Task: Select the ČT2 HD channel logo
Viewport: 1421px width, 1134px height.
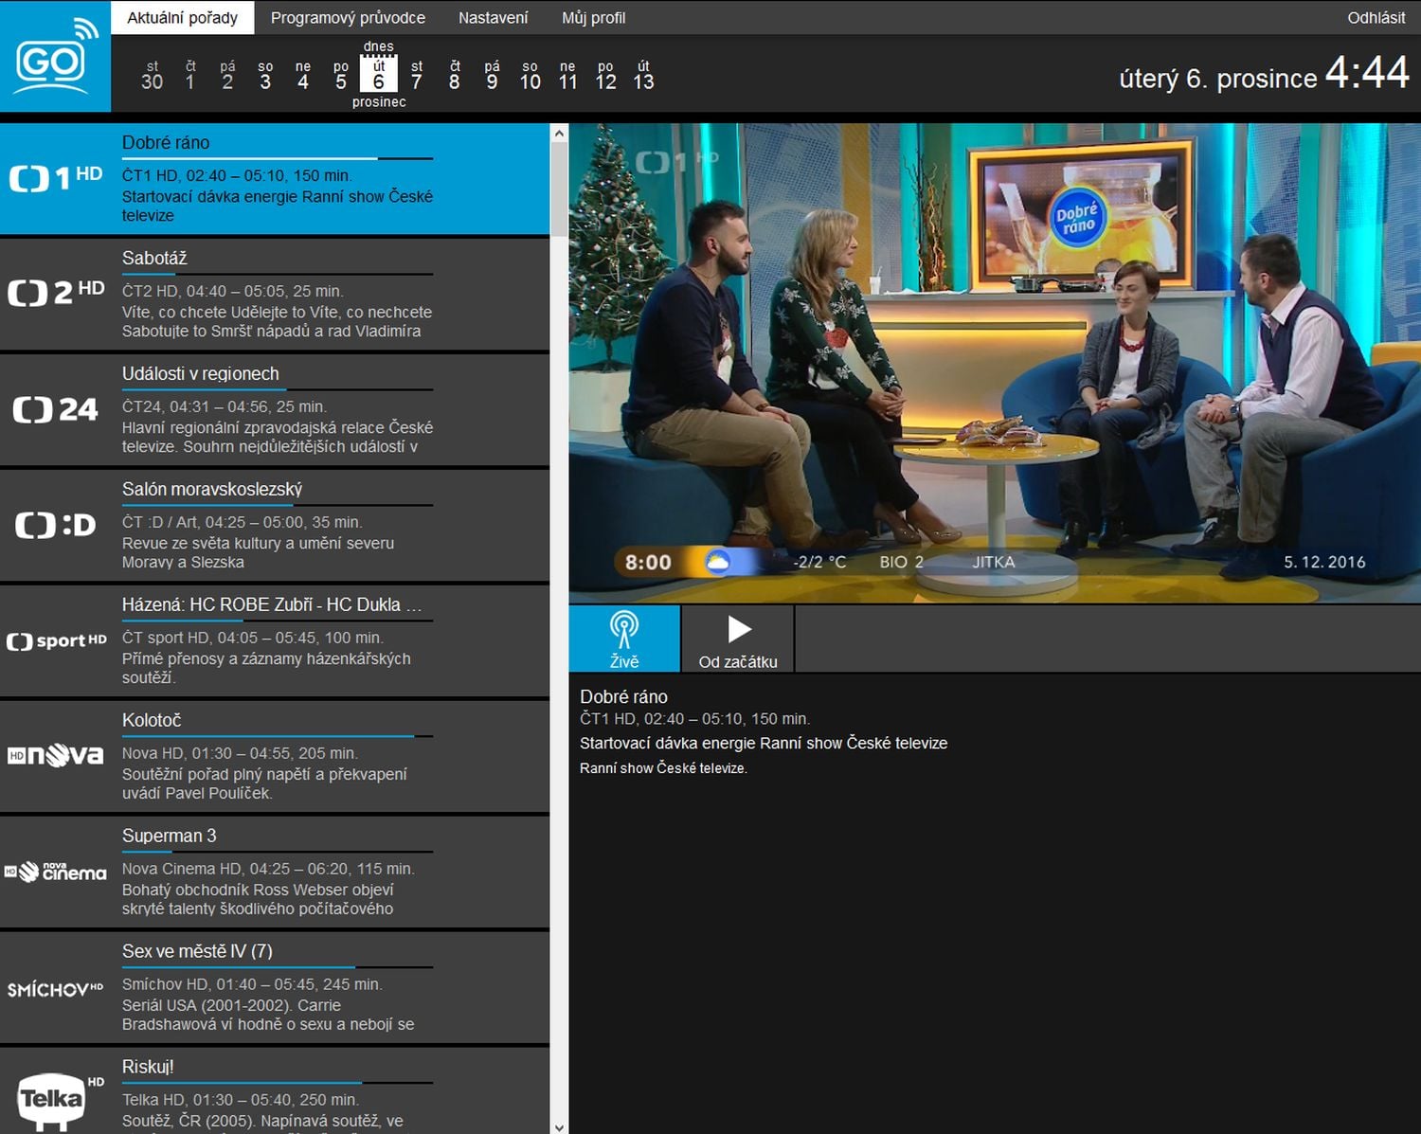Action: coord(56,292)
